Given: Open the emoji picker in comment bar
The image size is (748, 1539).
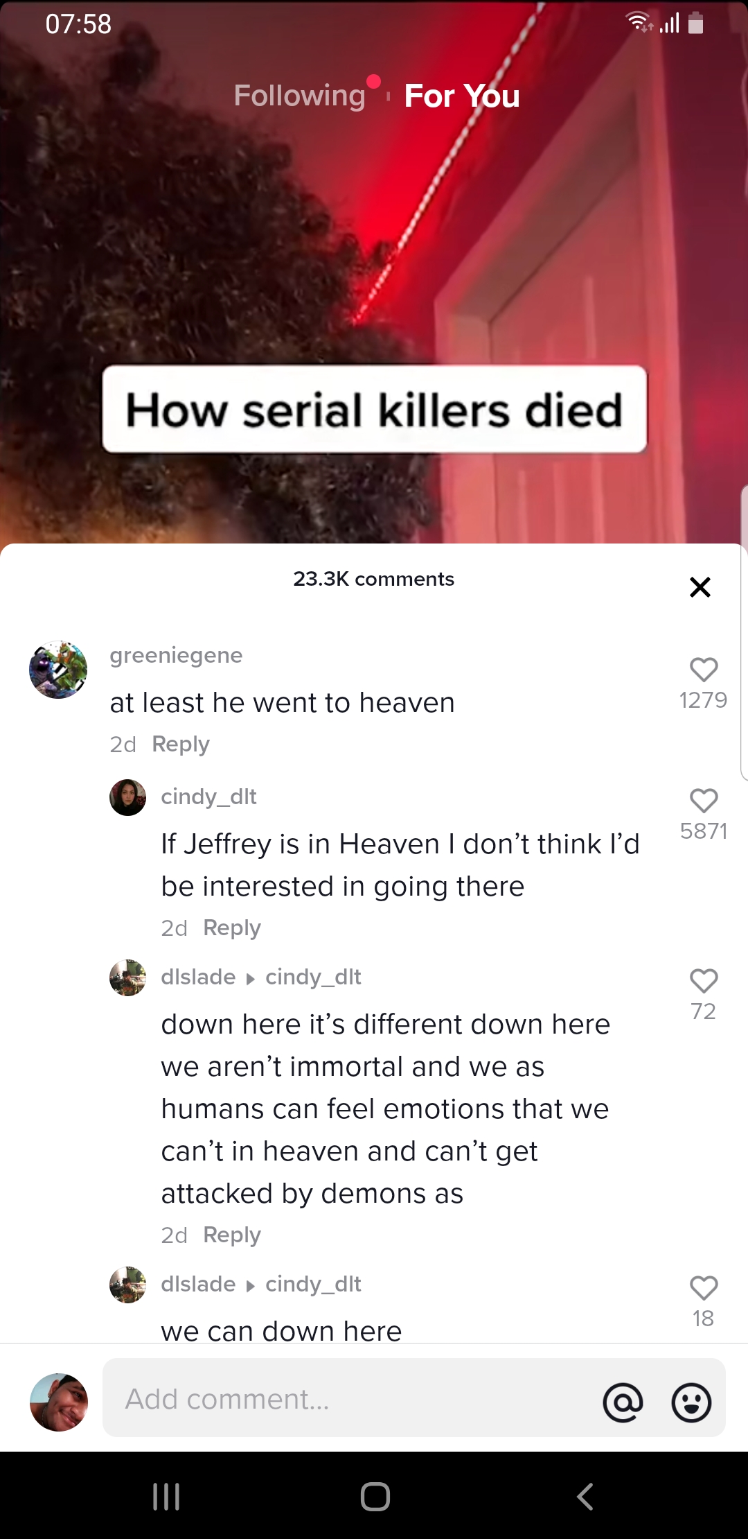Looking at the screenshot, I should [692, 1402].
